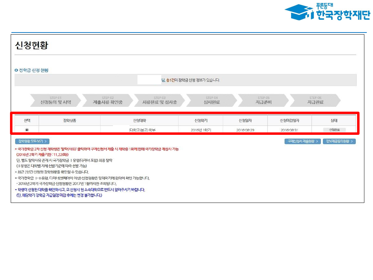Click STEP 06 지급완료 arrow
The width and height of the screenshot is (373, 280).
click(315, 100)
